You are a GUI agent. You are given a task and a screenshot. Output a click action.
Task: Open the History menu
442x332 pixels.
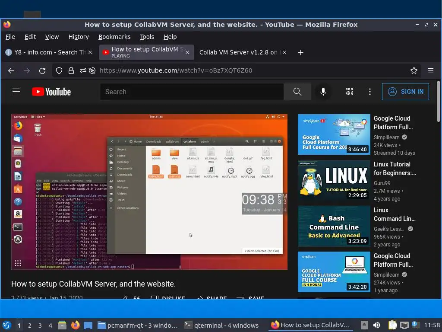tap(79, 37)
